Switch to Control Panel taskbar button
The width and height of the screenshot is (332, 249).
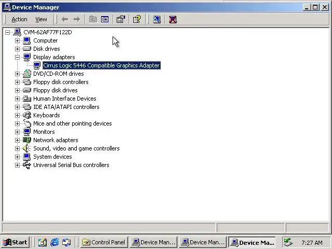pyautogui.click(x=104, y=242)
